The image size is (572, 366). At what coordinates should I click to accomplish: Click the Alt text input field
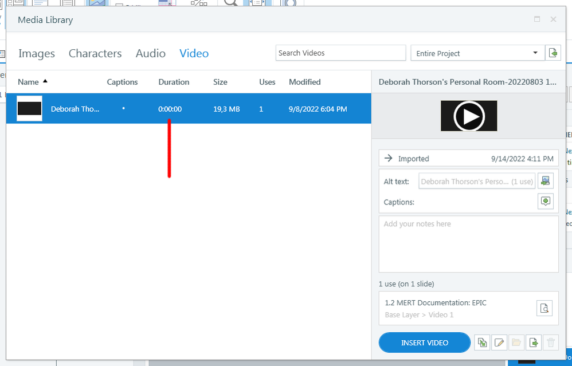click(477, 181)
